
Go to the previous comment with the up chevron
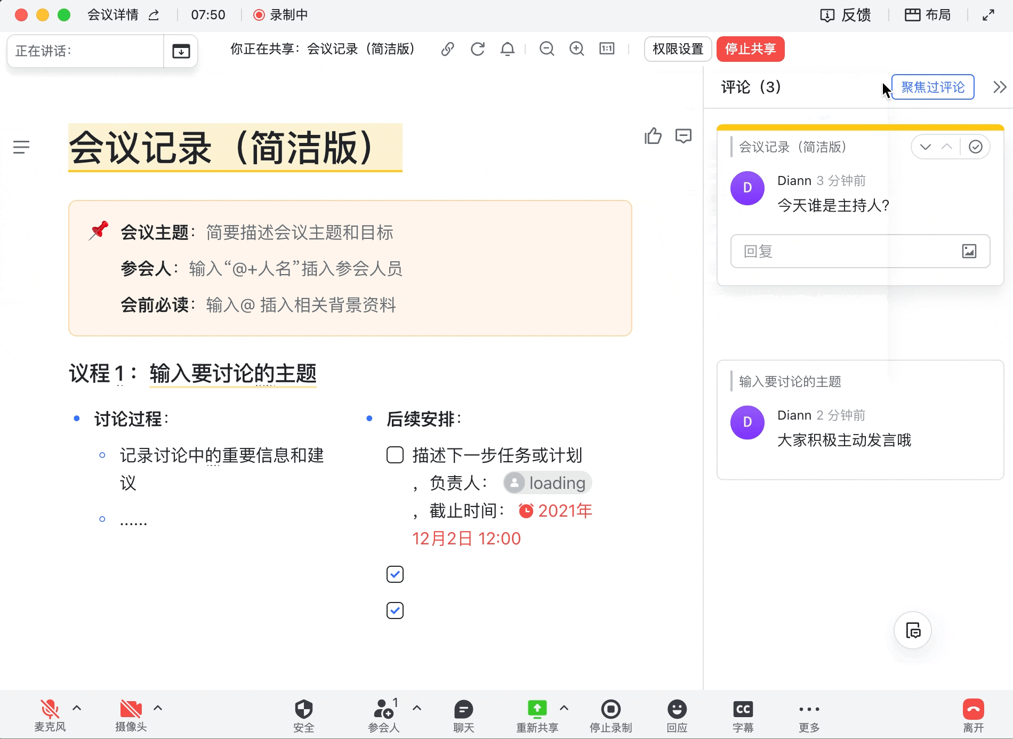pos(947,147)
